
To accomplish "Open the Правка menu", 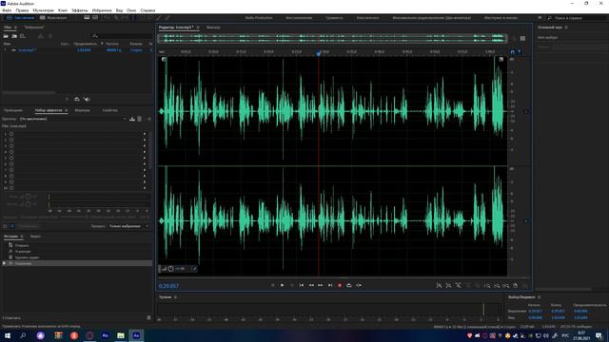I will pyautogui.click(x=22, y=10).
